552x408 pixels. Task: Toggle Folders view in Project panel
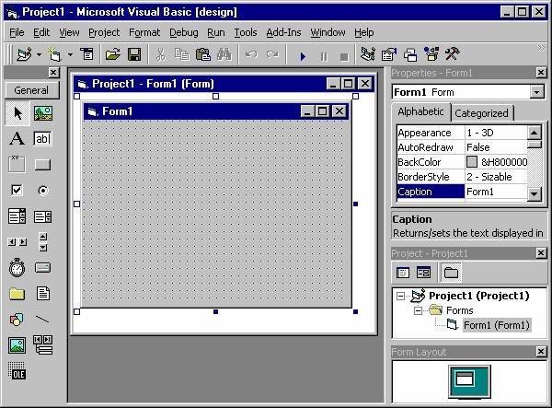(x=451, y=273)
